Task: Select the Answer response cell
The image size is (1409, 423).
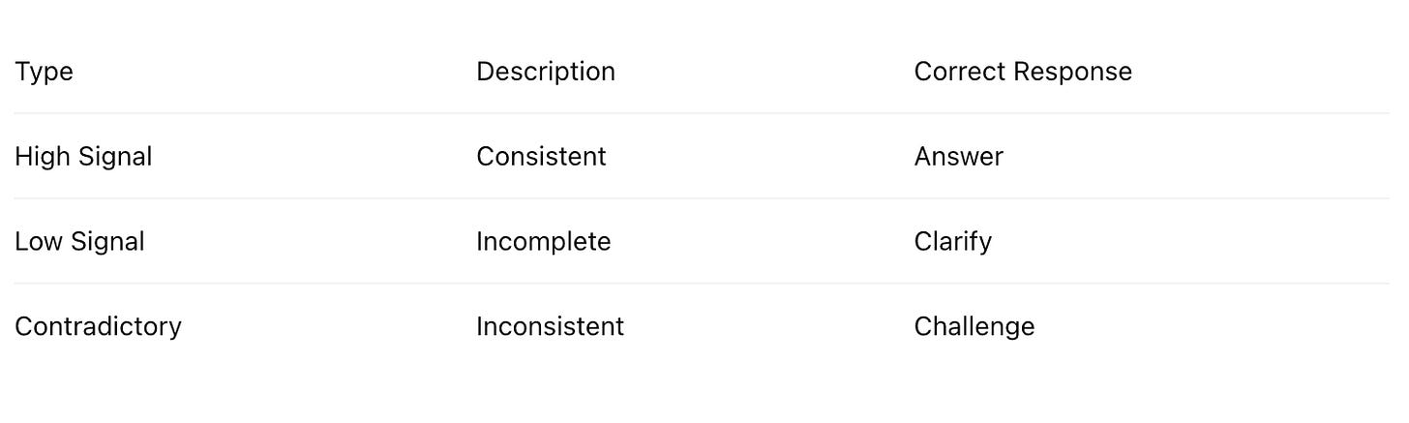Action: click(958, 157)
